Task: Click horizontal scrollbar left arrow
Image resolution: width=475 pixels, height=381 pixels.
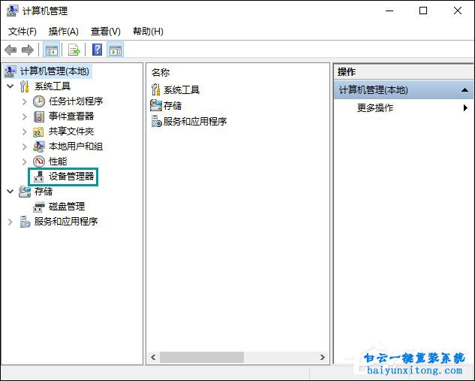Action: click(x=153, y=358)
